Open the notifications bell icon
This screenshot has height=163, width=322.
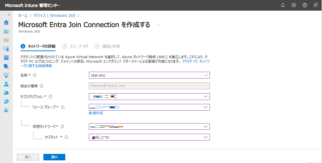283,5
